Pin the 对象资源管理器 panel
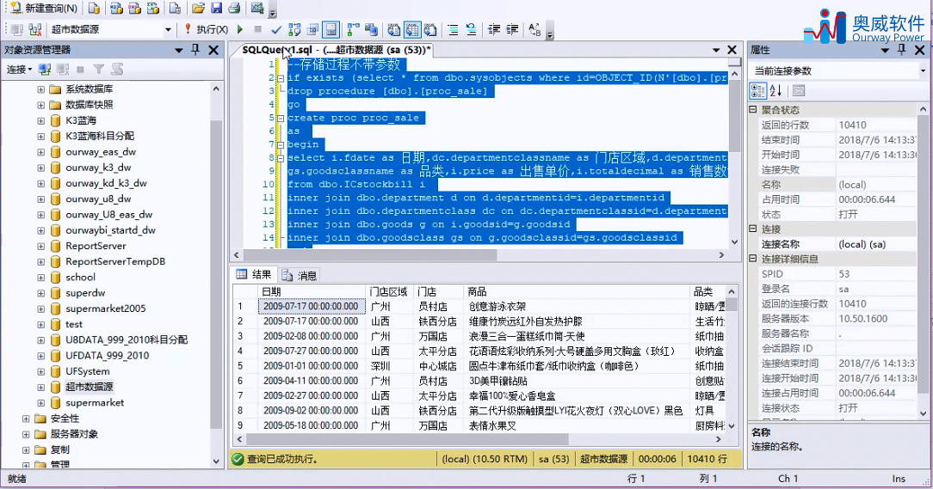Image resolution: width=933 pixels, height=489 pixels. pyautogui.click(x=195, y=50)
